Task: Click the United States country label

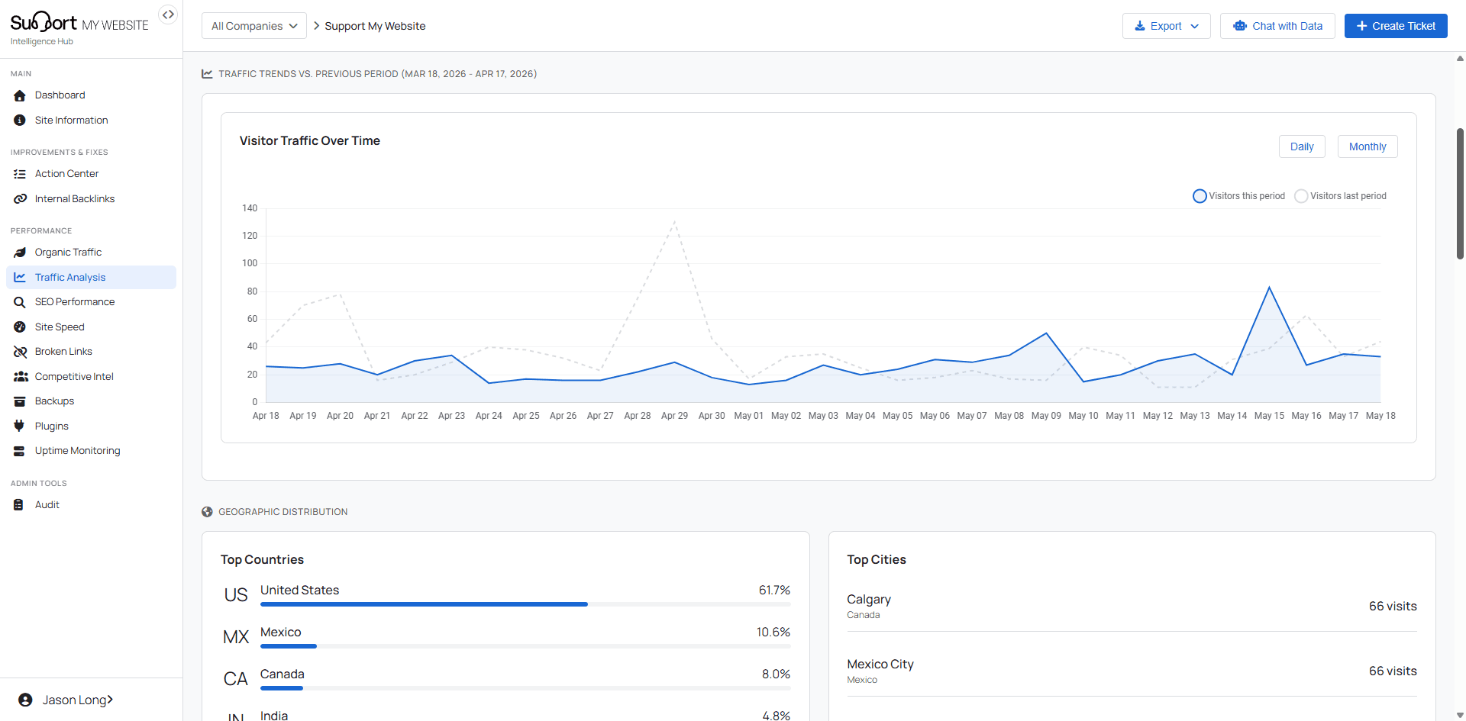Action: pos(299,591)
